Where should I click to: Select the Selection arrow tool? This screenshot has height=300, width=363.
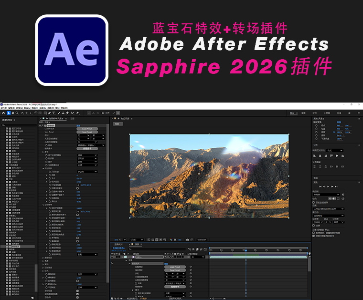point(9,113)
